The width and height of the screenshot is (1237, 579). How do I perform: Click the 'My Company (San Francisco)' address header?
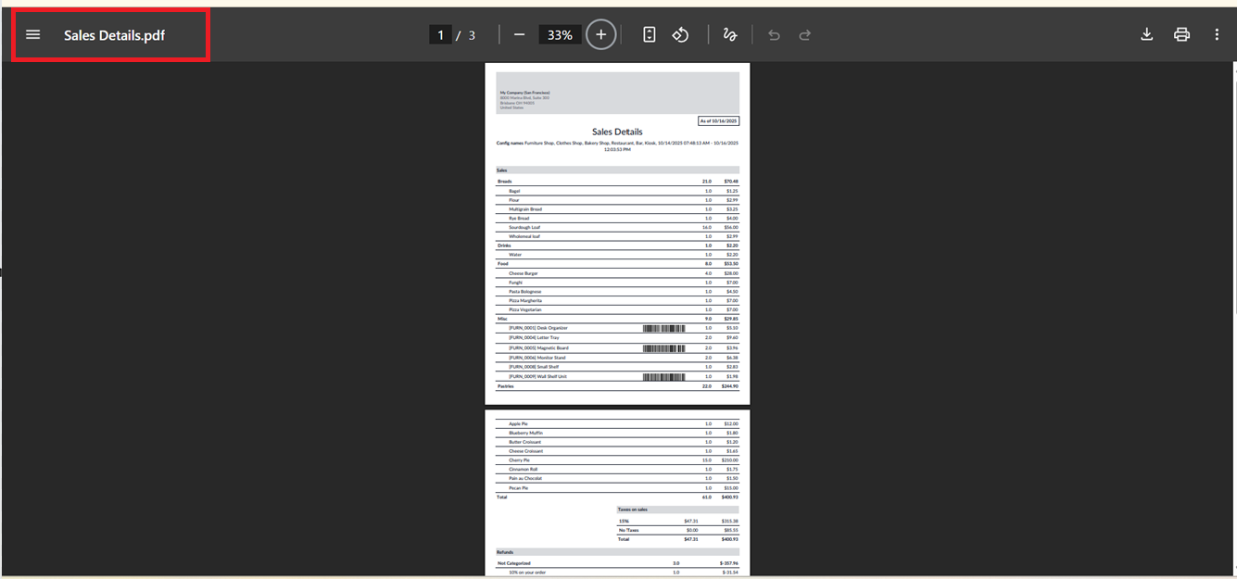[524, 93]
